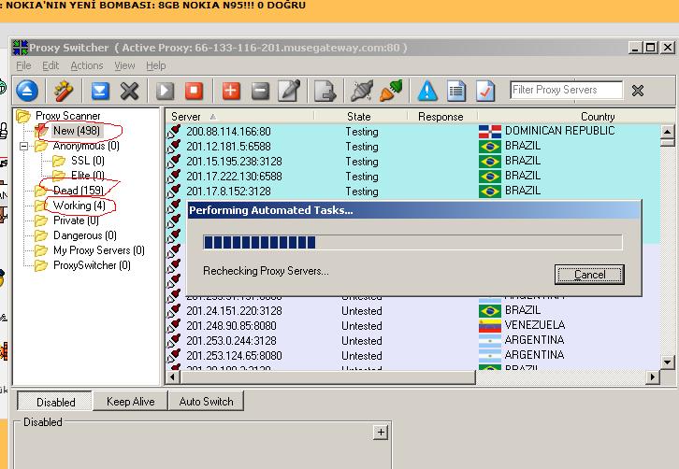Clear filter with the X icon
This screenshot has height=469, width=679.
coord(638,91)
